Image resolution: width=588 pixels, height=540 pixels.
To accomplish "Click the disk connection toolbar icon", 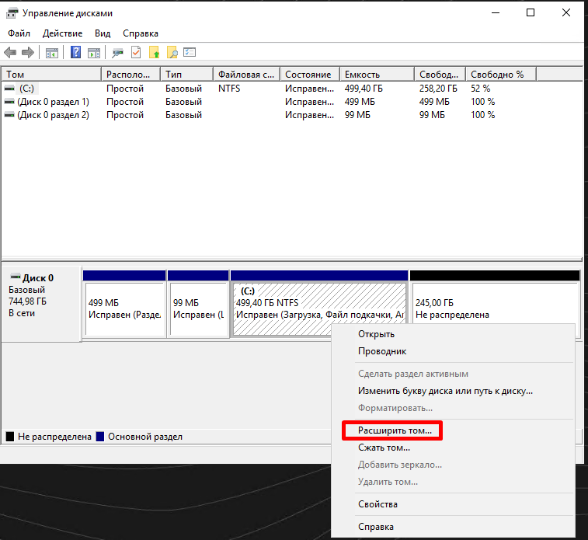I will (x=117, y=53).
